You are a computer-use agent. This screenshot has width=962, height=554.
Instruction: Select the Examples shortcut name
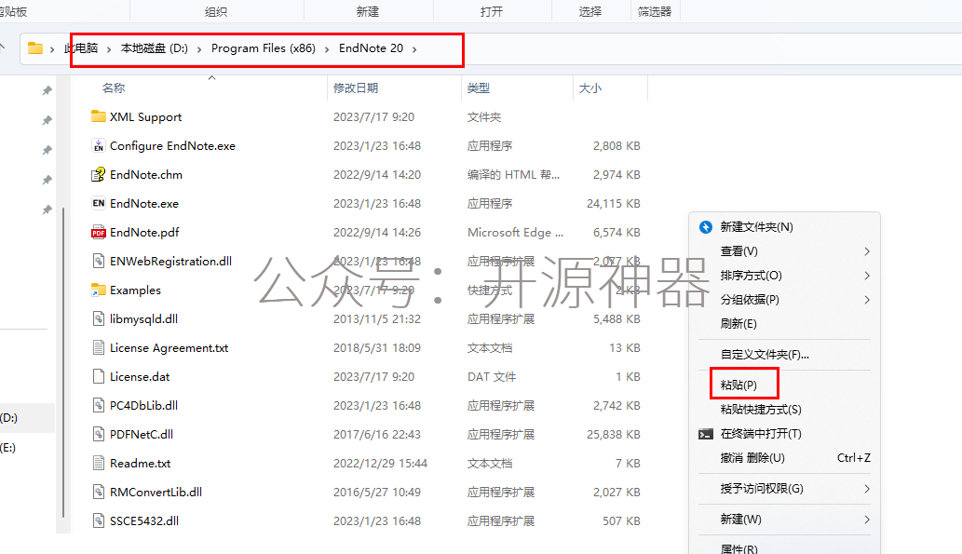[x=136, y=290]
